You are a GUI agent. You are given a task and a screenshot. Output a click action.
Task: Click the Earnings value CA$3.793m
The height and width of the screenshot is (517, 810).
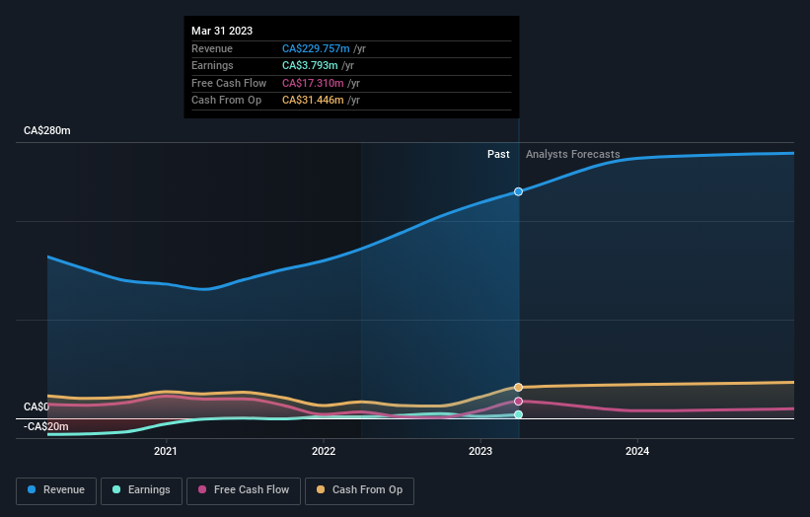coord(310,65)
